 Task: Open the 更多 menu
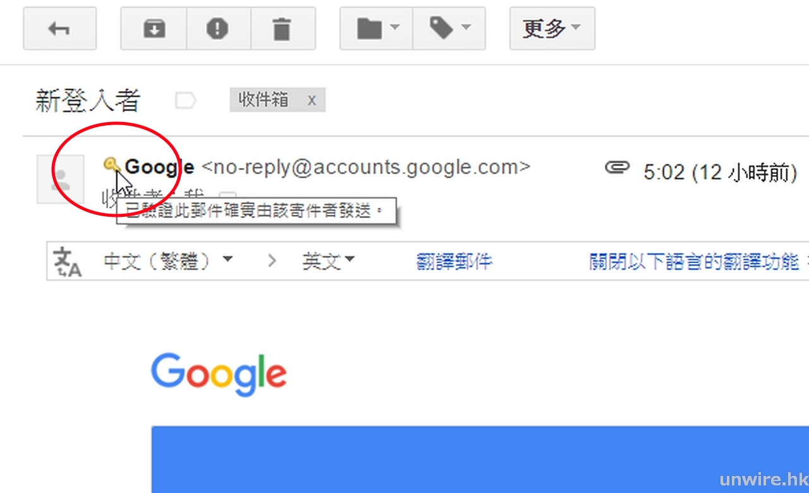(552, 28)
